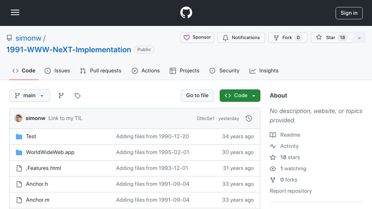Open the Activity link in About

coord(289,146)
